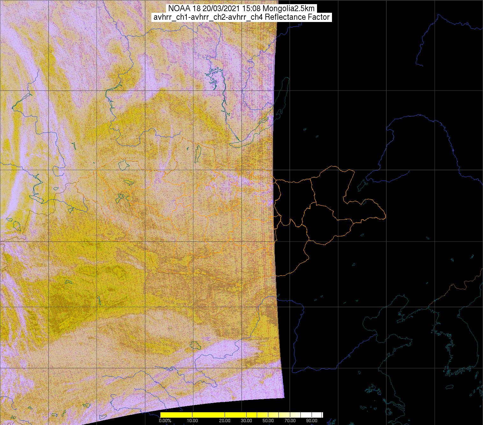Click the 50.00 color bar label

point(268,421)
